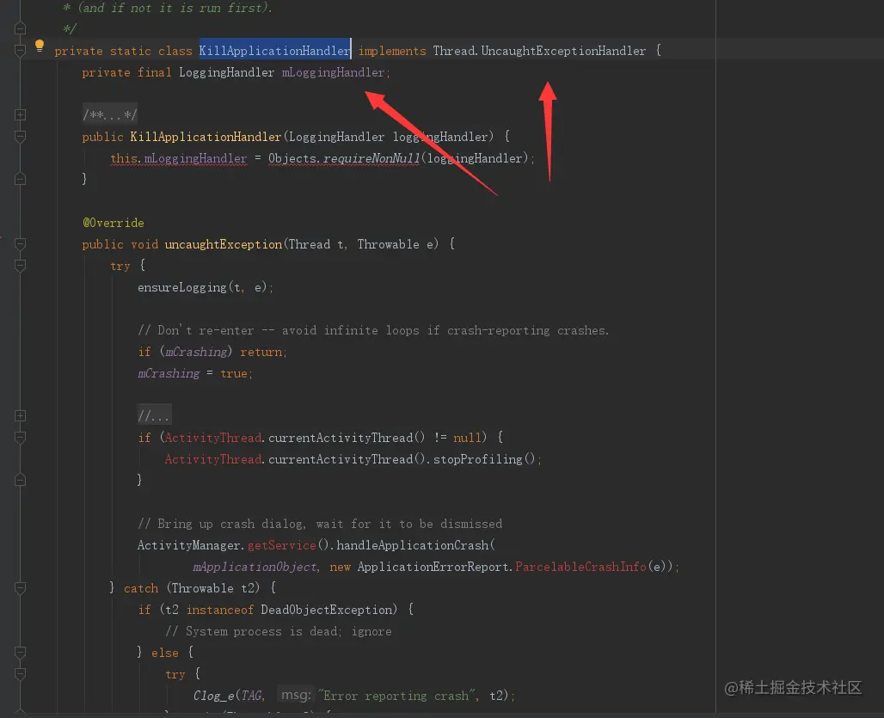Viewport: 884px width, 718px height.
Task: Click fold end marker of the comment block
Action: tap(20, 28)
